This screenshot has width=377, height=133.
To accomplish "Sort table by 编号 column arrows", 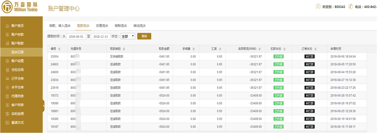I will click(59, 49).
